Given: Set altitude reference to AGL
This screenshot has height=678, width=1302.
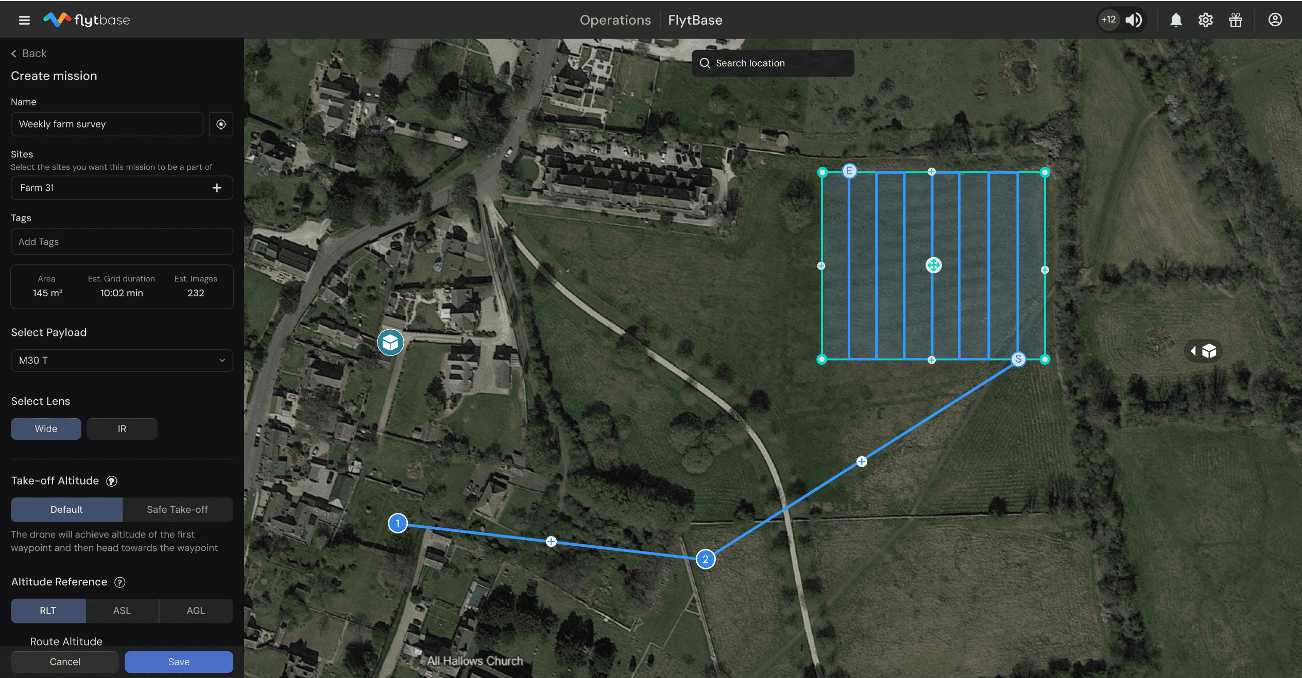Looking at the screenshot, I should 196,611.
